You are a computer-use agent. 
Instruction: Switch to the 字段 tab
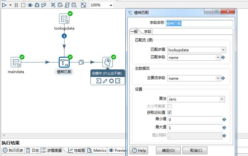[x=148, y=32]
